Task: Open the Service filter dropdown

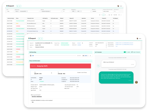Action: click(x=51, y=11)
